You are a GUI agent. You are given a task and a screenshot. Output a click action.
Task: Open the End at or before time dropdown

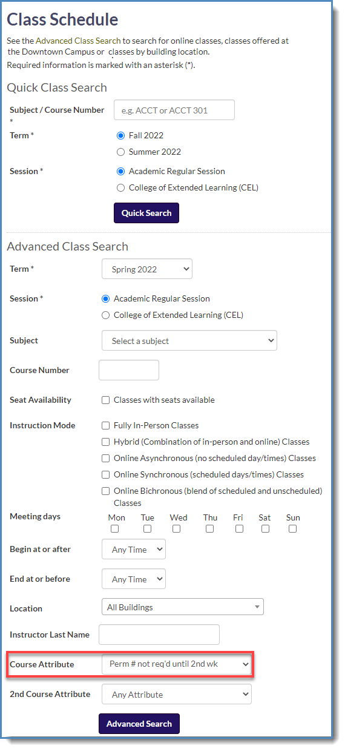tap(134, 579)
